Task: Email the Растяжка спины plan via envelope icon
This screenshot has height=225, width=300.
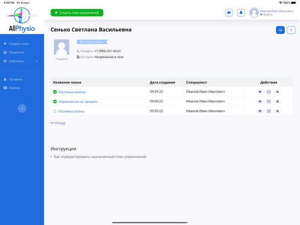Action: pyautogui.click(x=269, y=111)
